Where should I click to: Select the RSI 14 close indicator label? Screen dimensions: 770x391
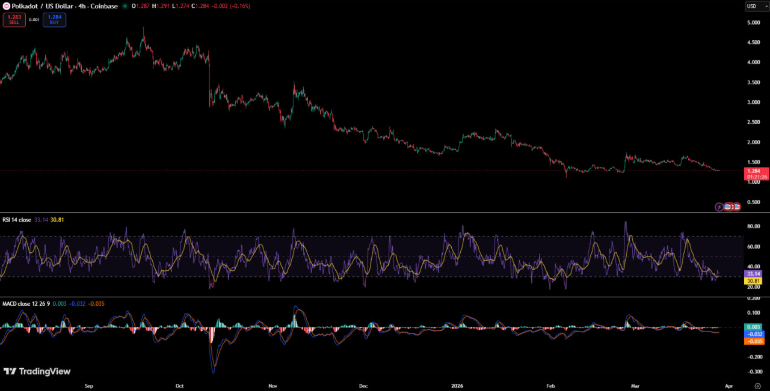(x=17, y=220)
